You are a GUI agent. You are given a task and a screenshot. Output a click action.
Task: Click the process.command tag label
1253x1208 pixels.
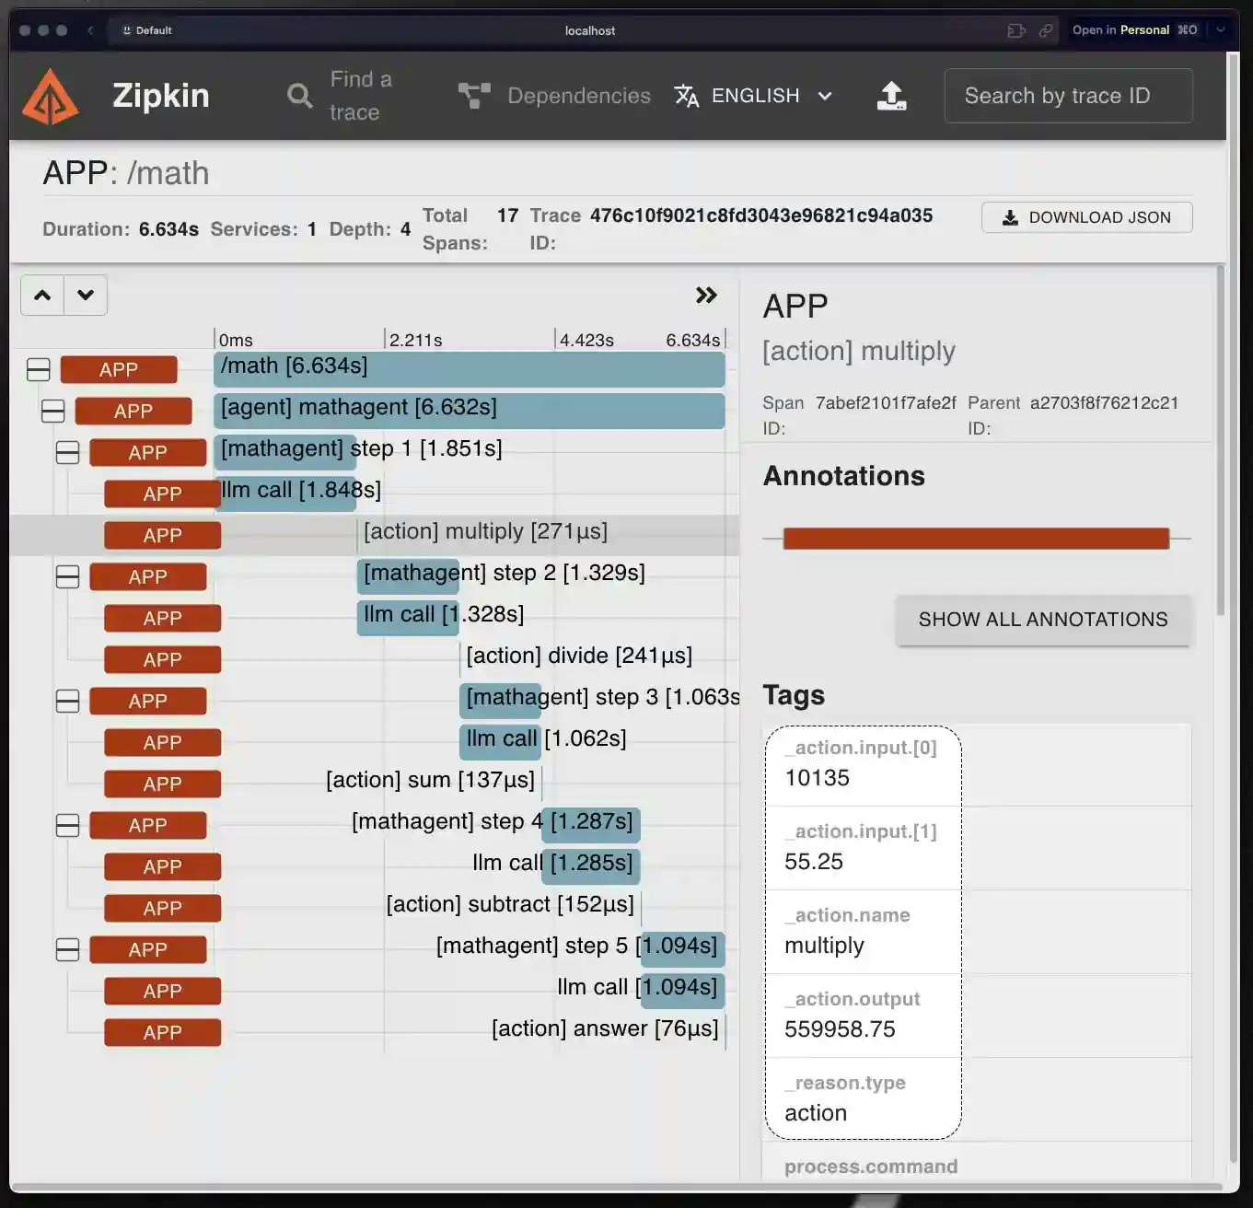pos(871,1167)
